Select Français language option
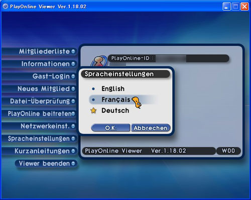 tap(116, 100)
